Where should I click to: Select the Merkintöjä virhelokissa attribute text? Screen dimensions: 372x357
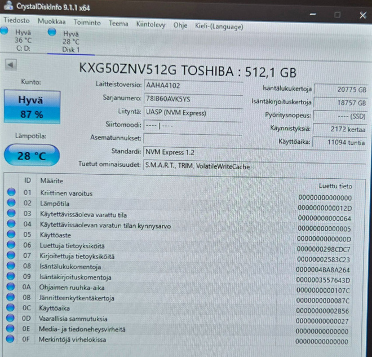click(72, 340)
